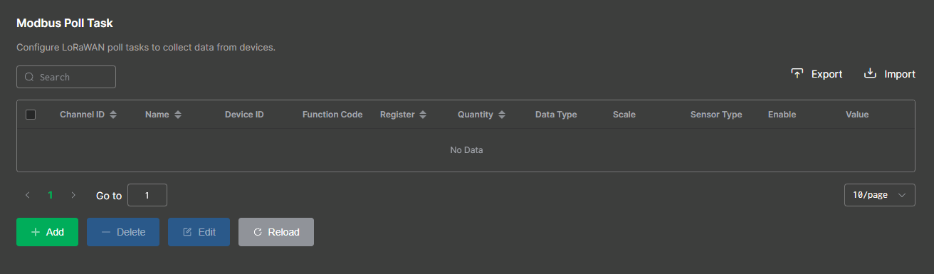Click the magnifier icon in Search box

tap(29, 77)
